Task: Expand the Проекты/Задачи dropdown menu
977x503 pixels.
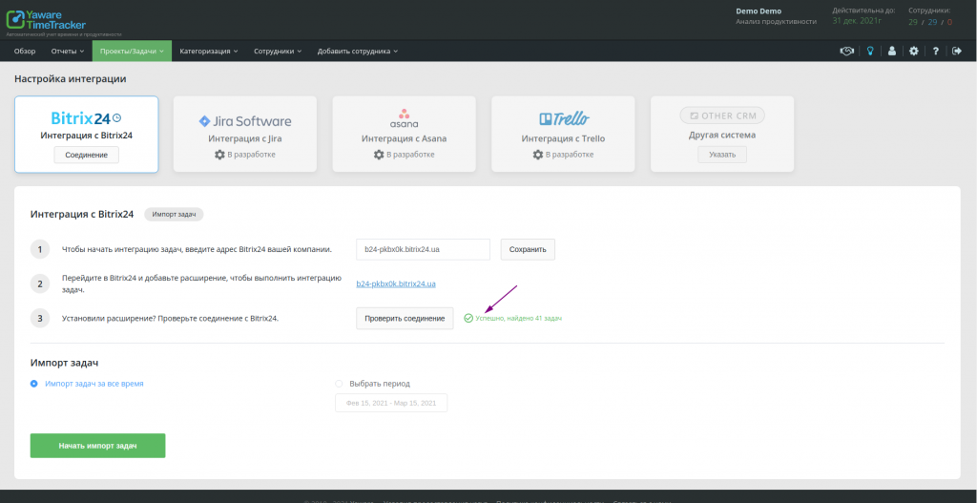Action: point(132,52)
